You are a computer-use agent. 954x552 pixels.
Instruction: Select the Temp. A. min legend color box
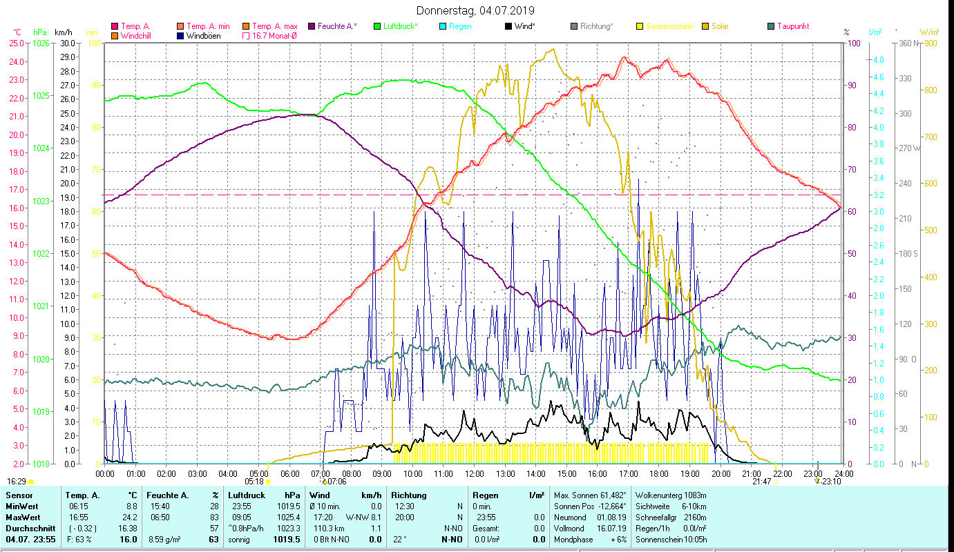point(180,26)
